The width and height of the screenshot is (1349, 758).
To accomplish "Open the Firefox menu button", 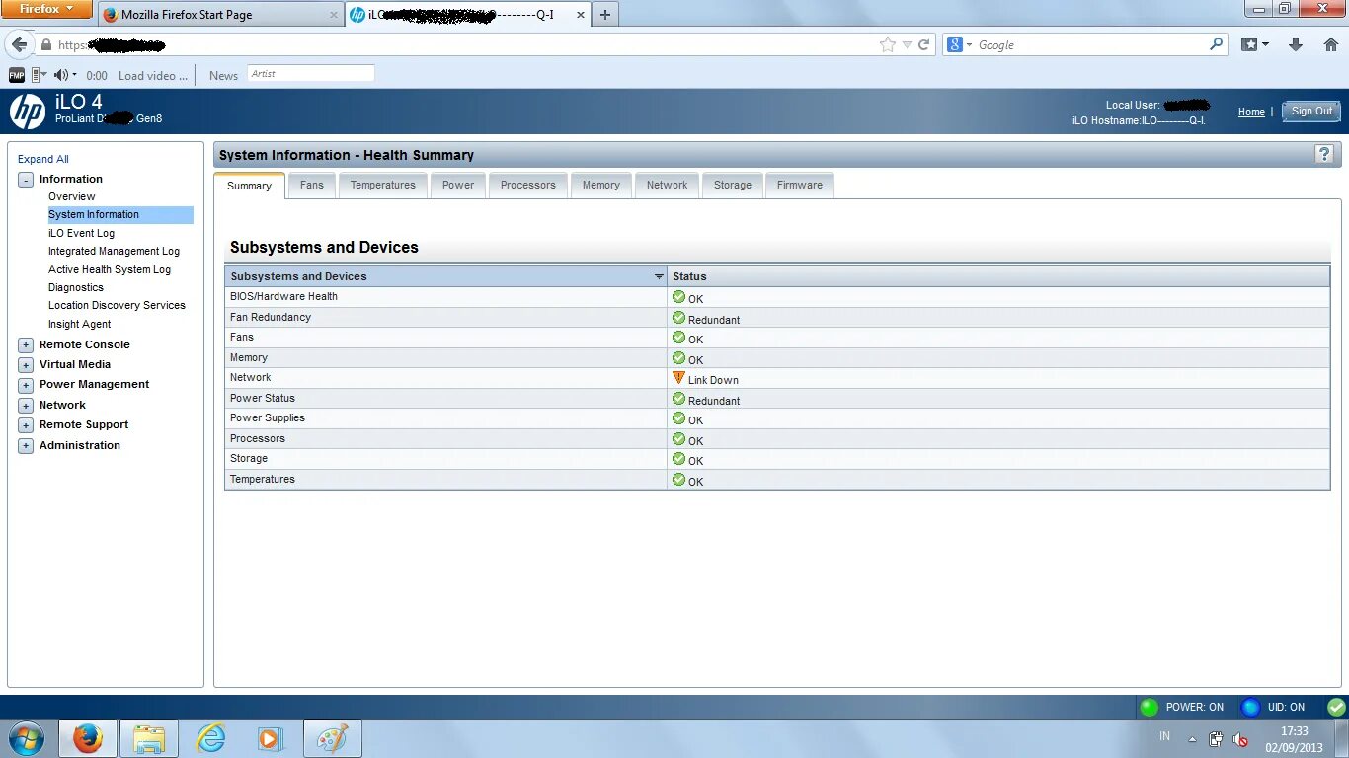I will click(x=46, y=9).
